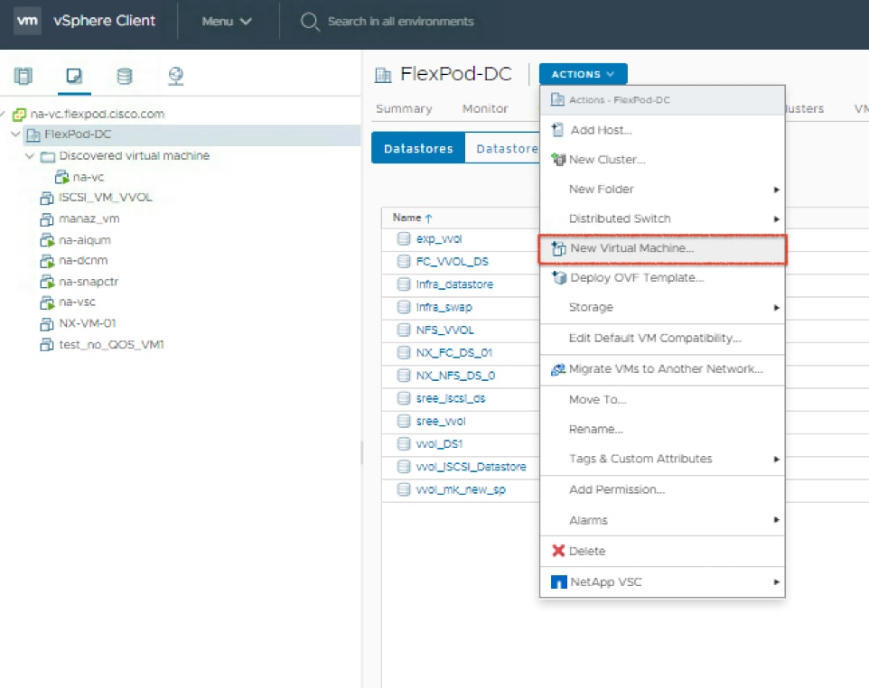Collapse the Discovered virtual machine folder
Viewport: 869px width, 688px height.
tap(30, 156)
